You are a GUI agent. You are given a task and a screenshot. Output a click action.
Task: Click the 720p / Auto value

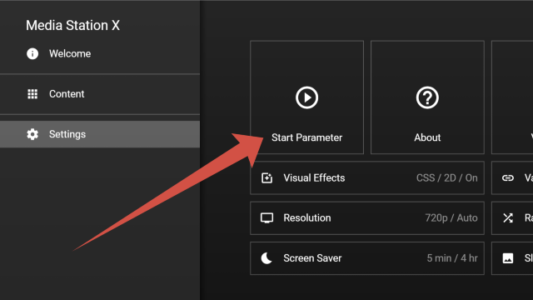click(451, 218)
